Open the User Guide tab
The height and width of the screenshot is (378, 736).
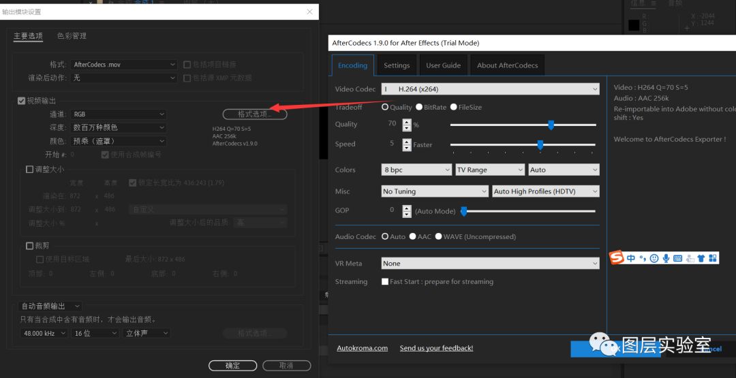click(x=443, y=65)
